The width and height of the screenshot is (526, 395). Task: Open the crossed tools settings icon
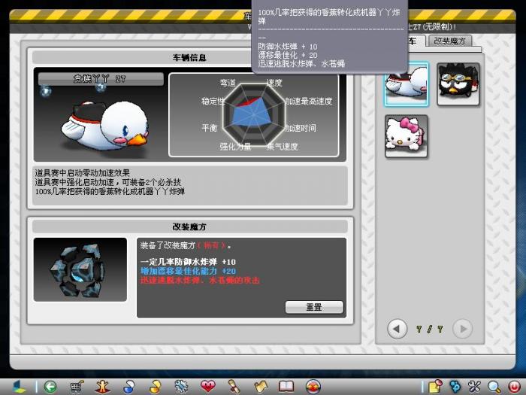coord(475,387)
